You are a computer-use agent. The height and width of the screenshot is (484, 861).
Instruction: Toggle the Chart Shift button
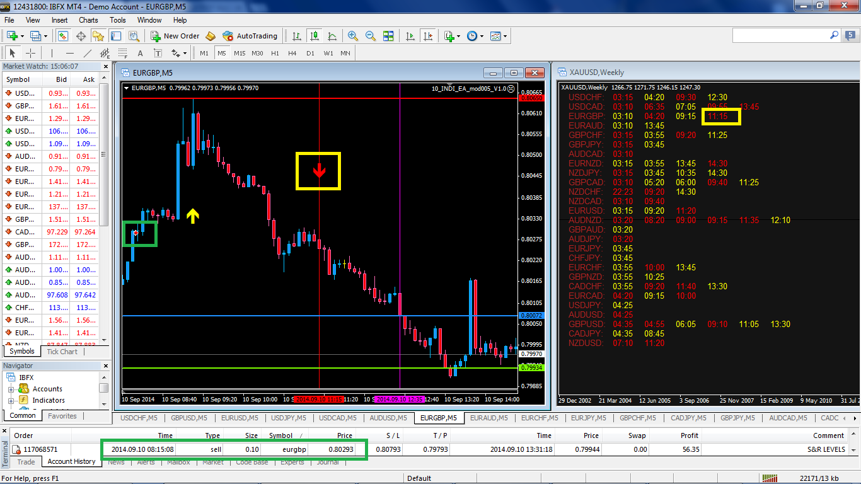click(429, 36)
